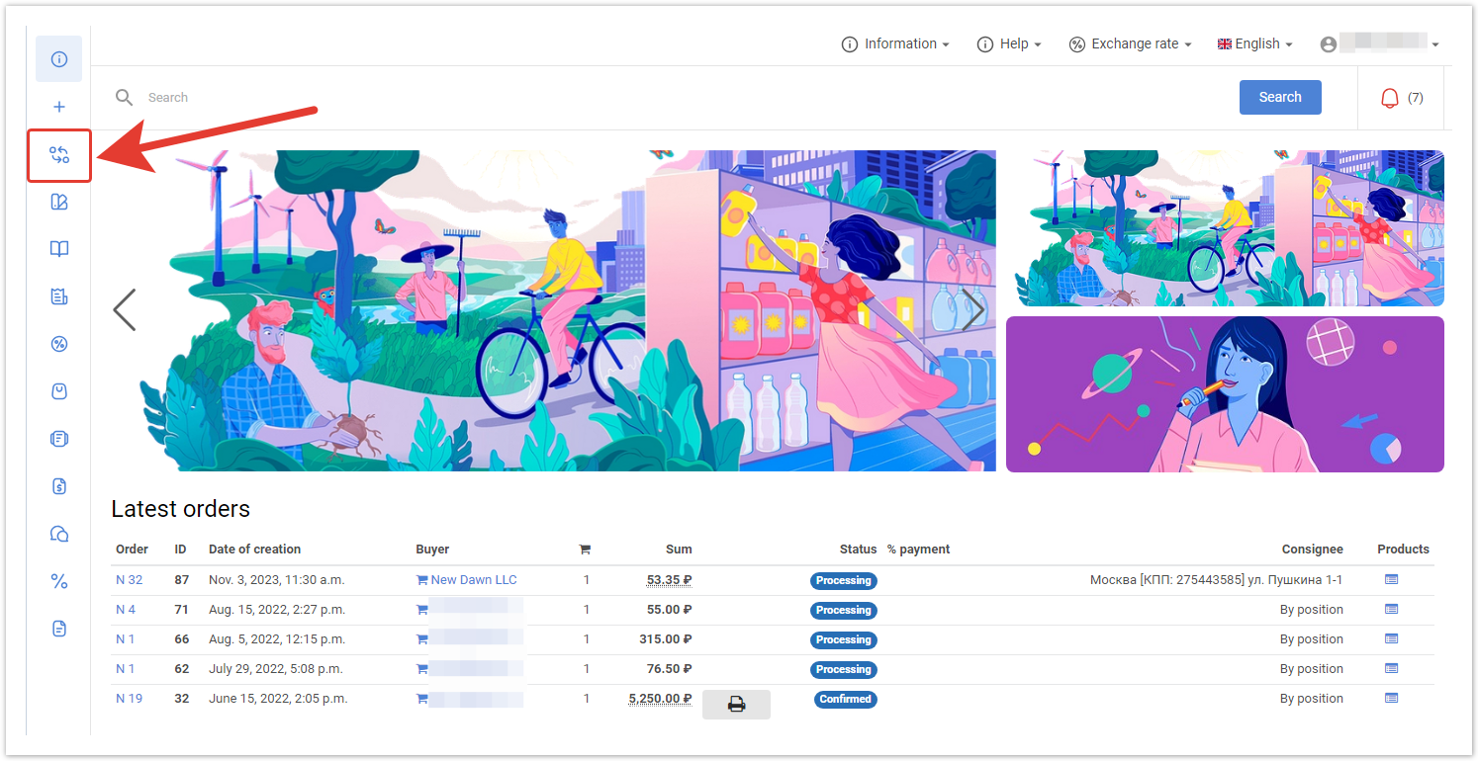Viewport: 1478px width, 761px height.
Task: Expand the Help dropdown menu
Action: click(1009, 44)
